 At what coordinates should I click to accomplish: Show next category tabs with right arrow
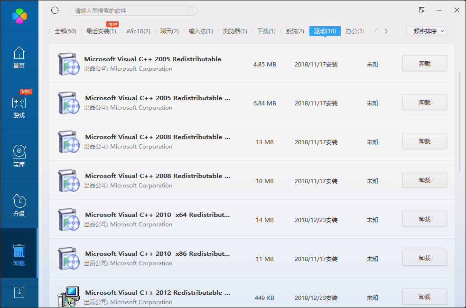tap(386, 31)
